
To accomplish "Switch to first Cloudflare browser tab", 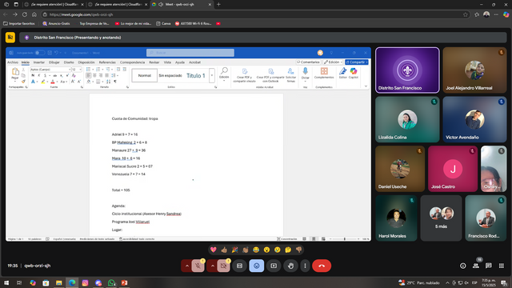I will coord(54,5).
